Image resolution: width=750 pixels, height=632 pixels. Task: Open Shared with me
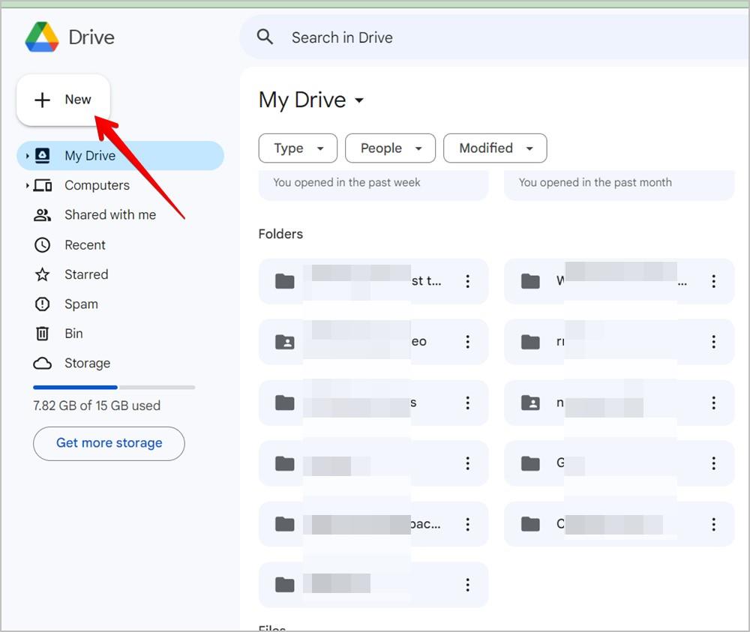110,215
